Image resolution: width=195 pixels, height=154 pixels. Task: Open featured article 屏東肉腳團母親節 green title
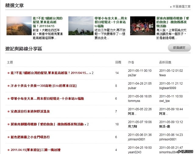173,22
